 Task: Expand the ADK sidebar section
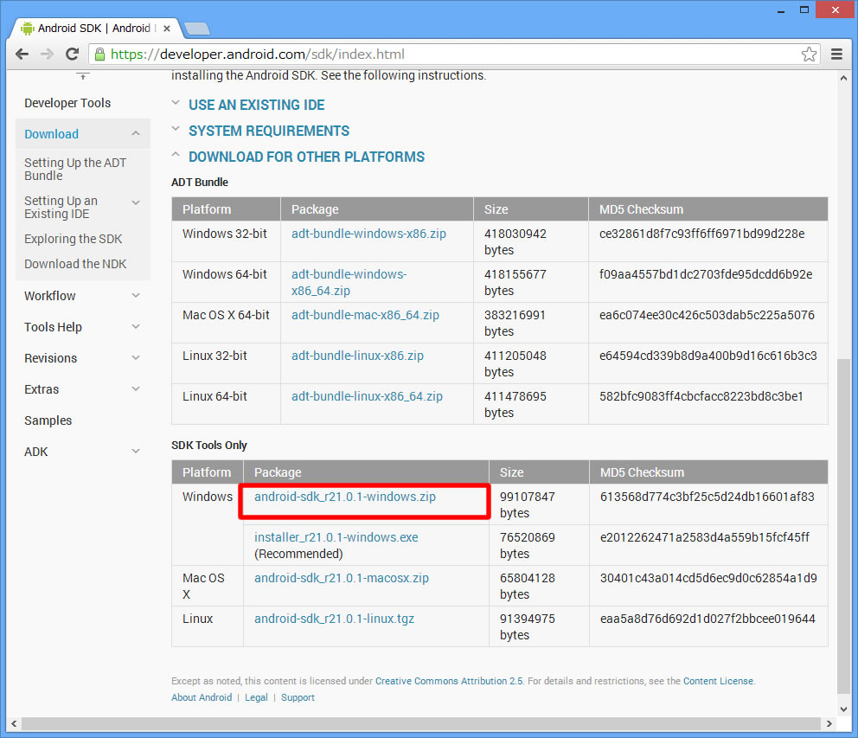point(136,452)
